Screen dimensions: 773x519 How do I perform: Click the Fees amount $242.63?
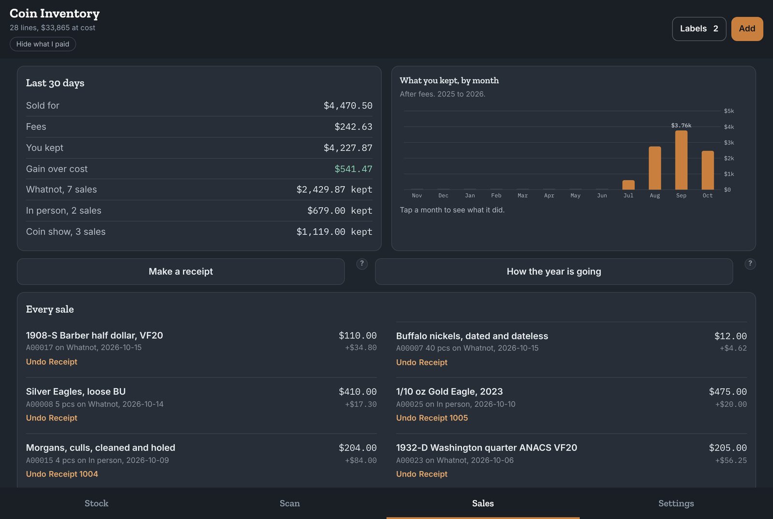pos(353,126)
